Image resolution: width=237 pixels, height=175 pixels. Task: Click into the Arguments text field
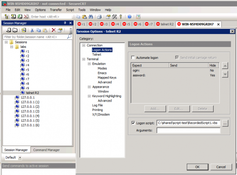(188, 130)
